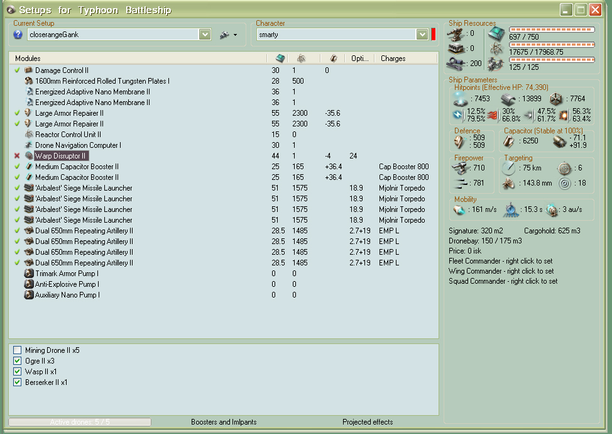Open the Boosters and Implants tab
The height and width of the screenshot is (434, 612).
click(224, 422)
